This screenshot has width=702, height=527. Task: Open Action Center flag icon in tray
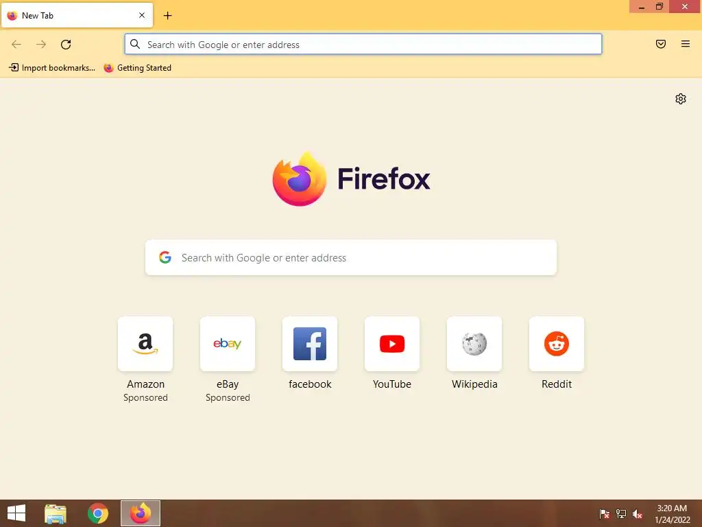[x=604, y=514]
